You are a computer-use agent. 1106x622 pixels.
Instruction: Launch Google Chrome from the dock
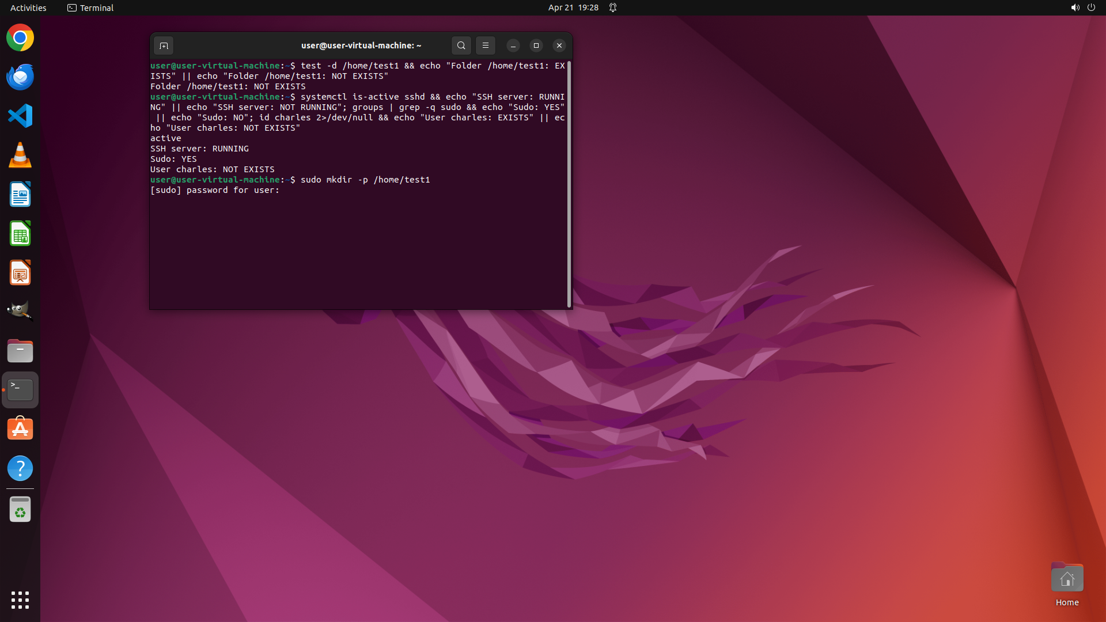point(20,38)
